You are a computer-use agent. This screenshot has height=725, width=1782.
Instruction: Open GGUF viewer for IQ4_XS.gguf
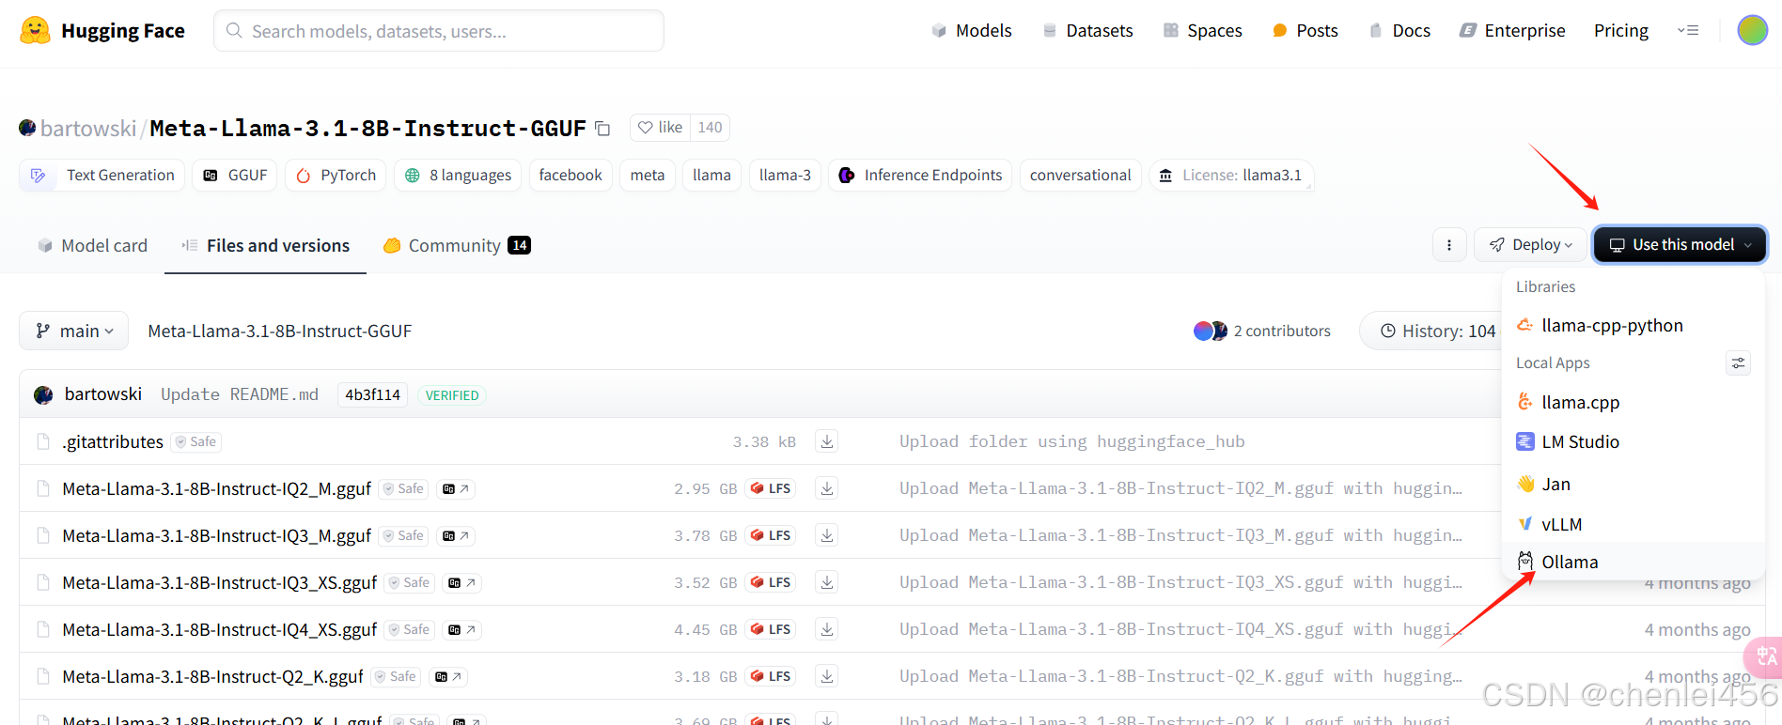click(461, 629)
